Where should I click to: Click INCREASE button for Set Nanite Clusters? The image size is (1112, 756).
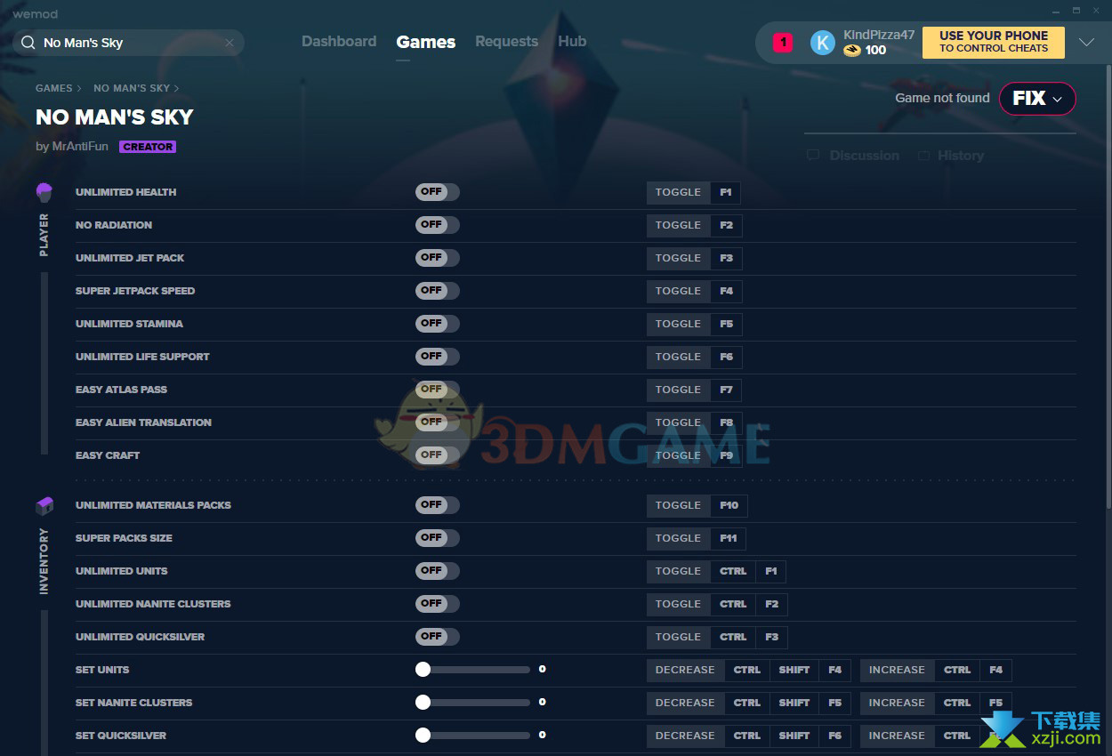(897, 703)
